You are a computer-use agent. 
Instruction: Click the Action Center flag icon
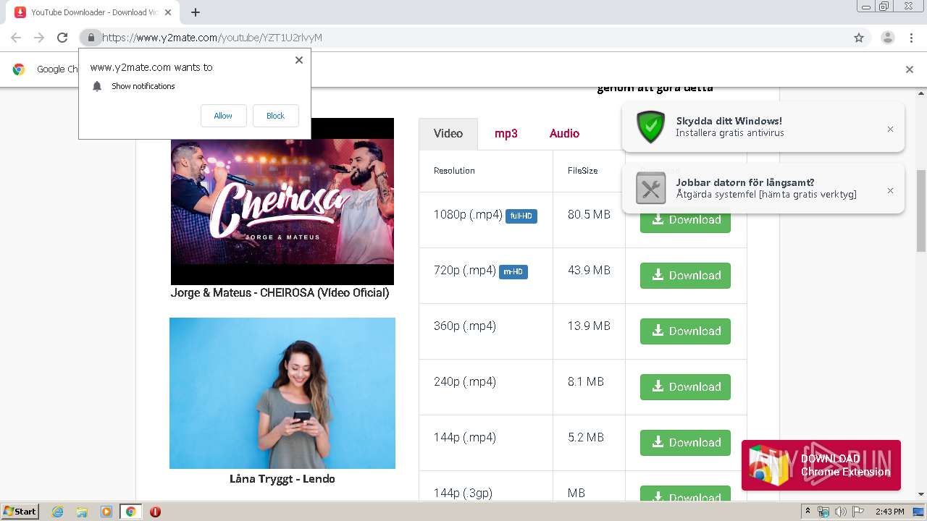857,512
